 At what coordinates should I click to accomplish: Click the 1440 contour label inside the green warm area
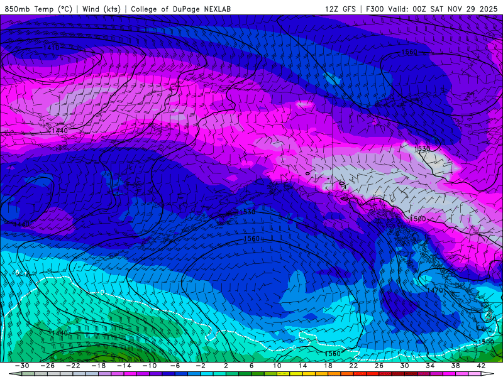(60, 333)
